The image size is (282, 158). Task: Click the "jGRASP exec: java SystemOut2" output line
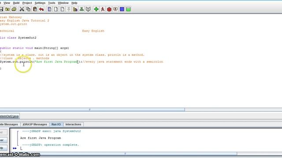point(52,131)
